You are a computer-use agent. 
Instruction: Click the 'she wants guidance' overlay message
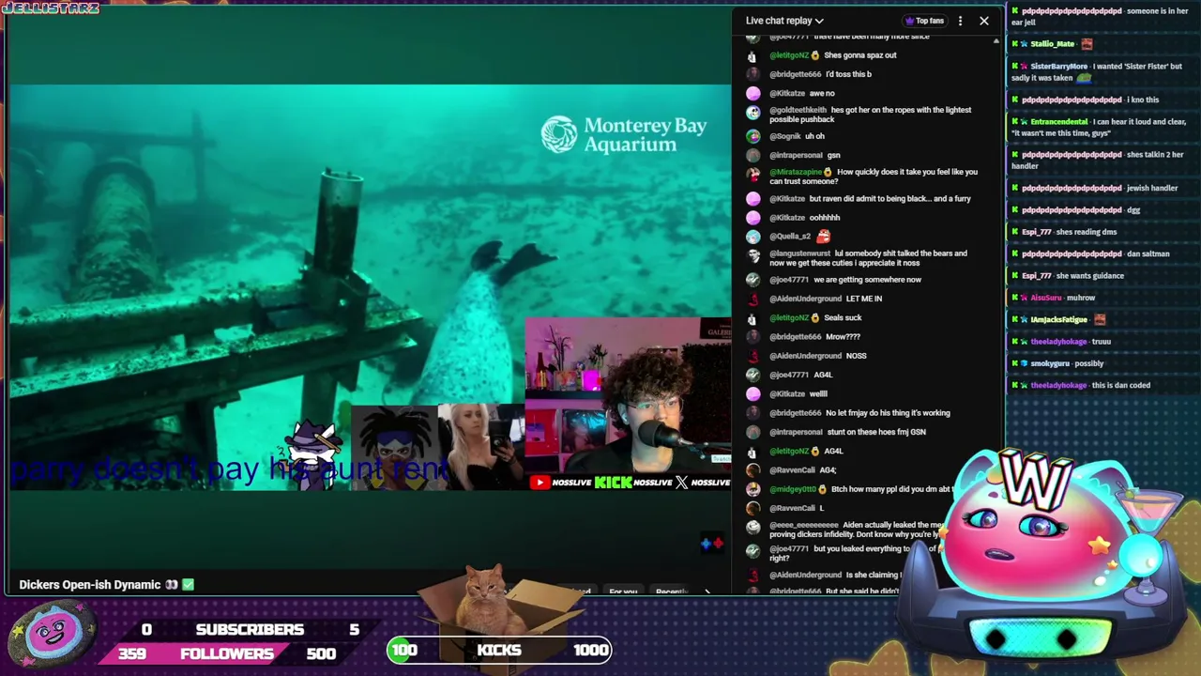point(1089,276)
